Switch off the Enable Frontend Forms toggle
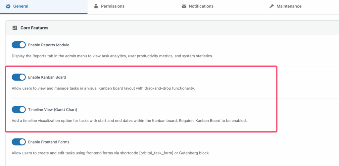Image resolution: width=339 pixels, height=166 pixels. (x=19, y=142)
